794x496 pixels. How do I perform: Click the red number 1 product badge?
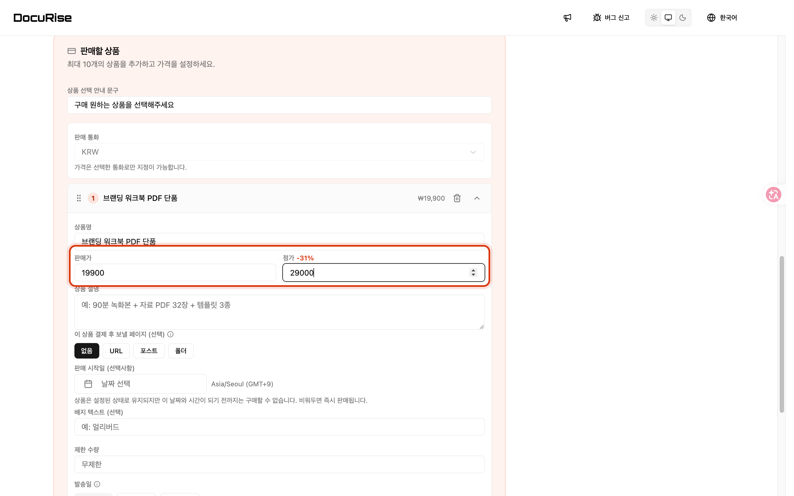click(93, 198)
